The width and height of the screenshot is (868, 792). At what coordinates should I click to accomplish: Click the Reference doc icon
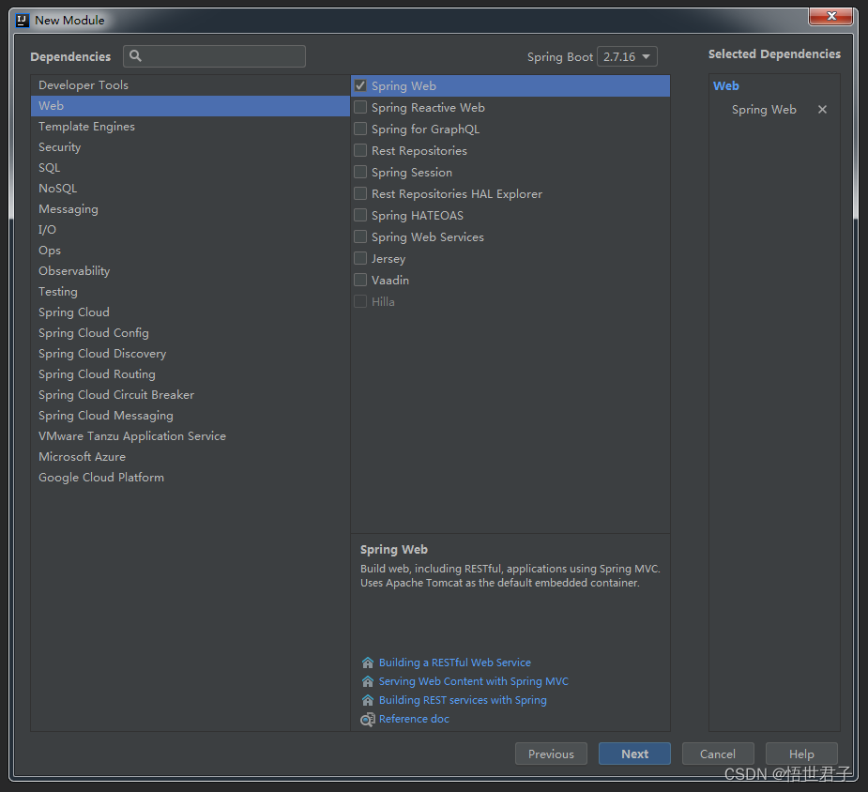(368, 720)
